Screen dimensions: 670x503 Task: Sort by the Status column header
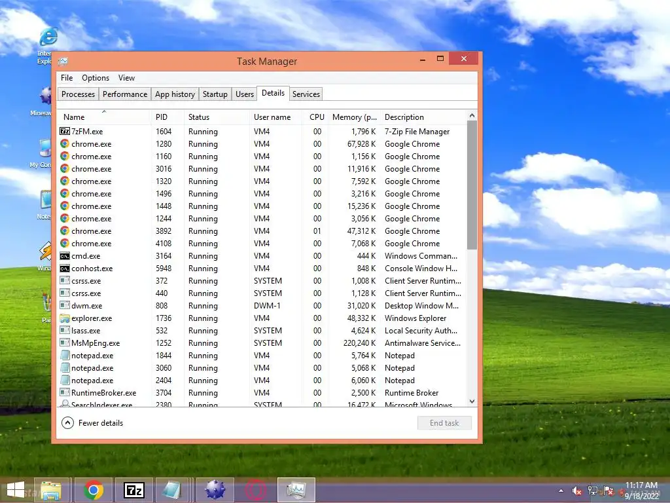click(217, 117)
